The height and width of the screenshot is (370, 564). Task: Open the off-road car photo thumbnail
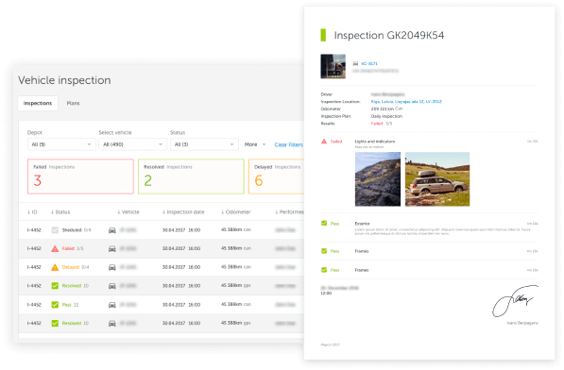pos(437,179)
